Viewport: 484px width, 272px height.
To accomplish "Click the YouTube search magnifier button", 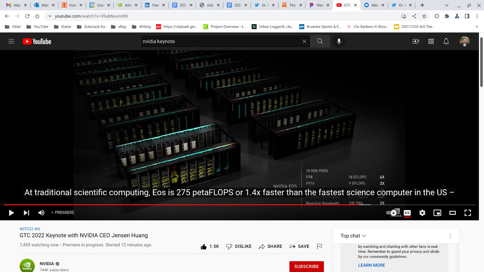I will (x=320, y=41).
